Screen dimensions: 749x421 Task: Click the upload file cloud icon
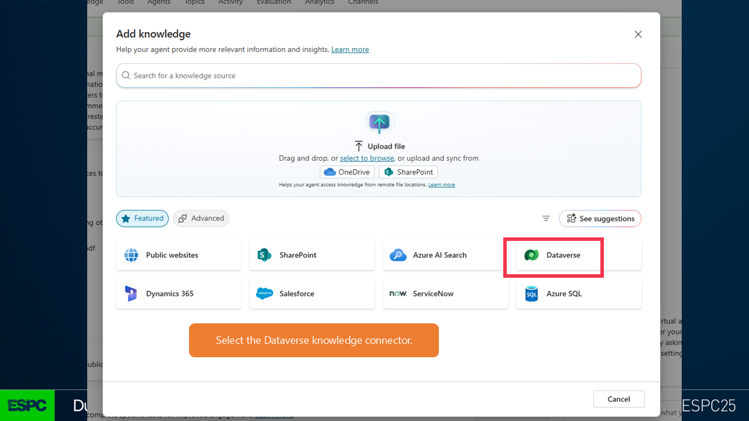tap(379, 123)
